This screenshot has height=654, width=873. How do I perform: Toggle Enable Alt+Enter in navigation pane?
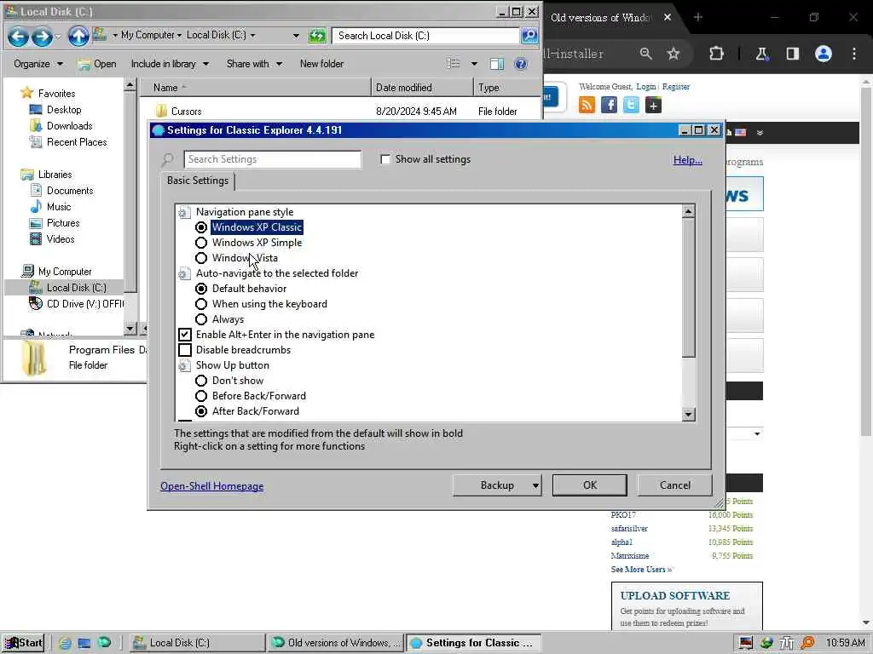coord(185,334)
